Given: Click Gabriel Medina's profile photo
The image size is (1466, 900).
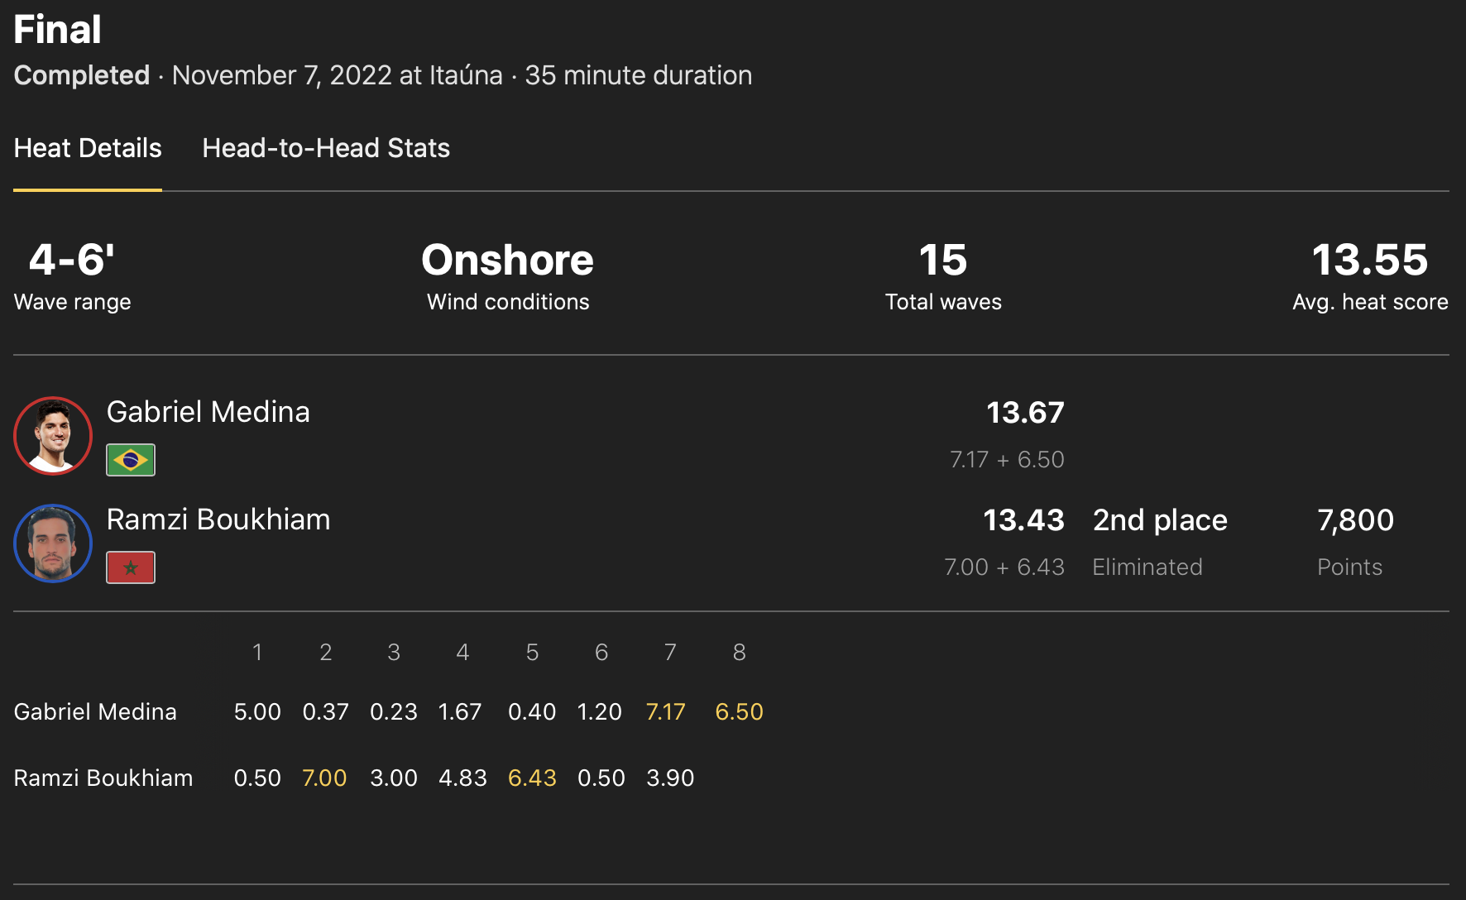Looking at the screenshot, I should 53,436.
